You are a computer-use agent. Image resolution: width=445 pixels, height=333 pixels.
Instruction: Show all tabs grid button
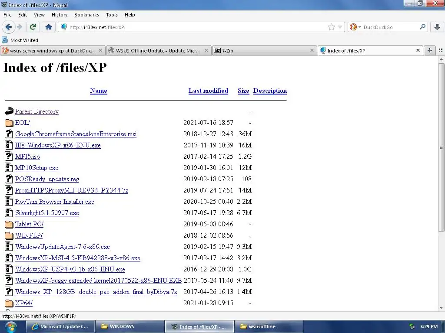tap(441, 50)
